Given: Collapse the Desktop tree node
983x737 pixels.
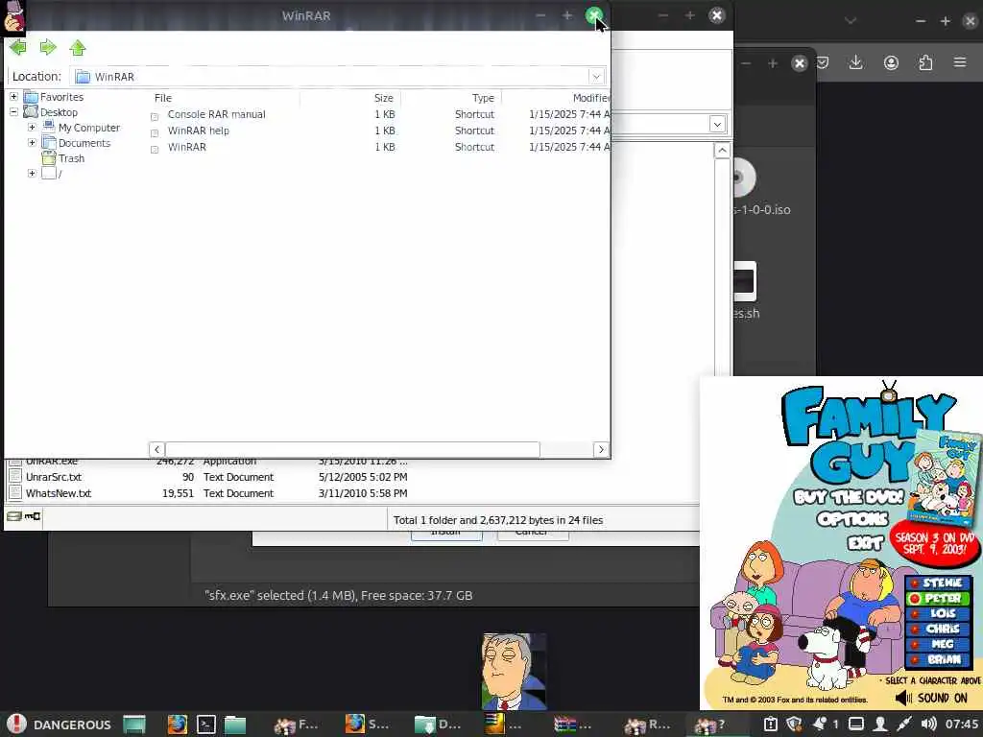Looking at the screenshot, I should [13, 111].
